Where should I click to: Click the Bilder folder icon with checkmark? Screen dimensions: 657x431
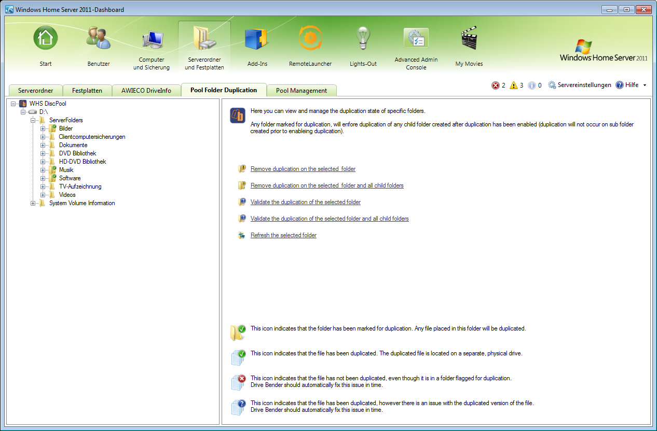[x=52, y=128]
